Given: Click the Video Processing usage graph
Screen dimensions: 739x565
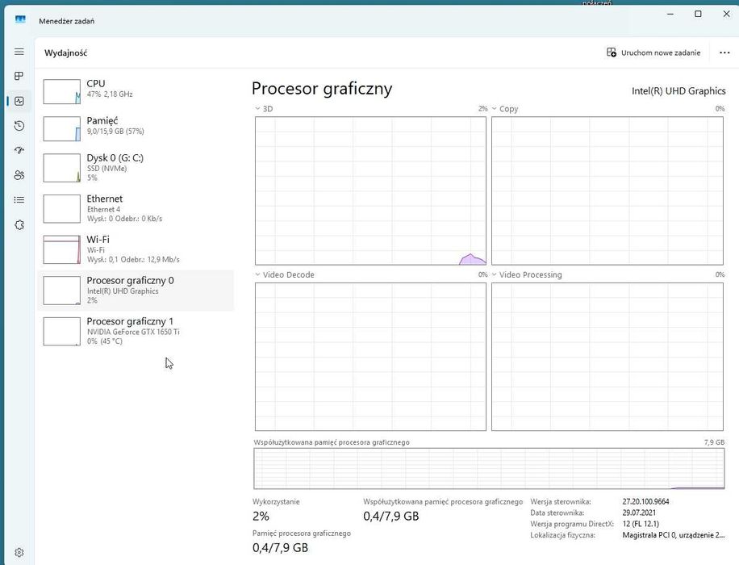Looking at the screenshot, I should pyautogui.click(x=607, y=357).
